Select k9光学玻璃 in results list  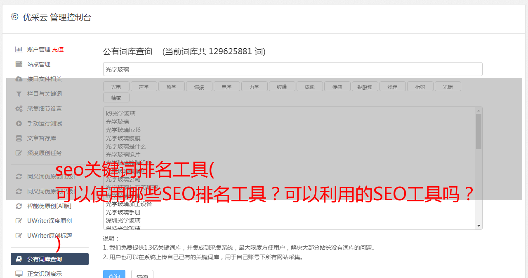[120, 114]
